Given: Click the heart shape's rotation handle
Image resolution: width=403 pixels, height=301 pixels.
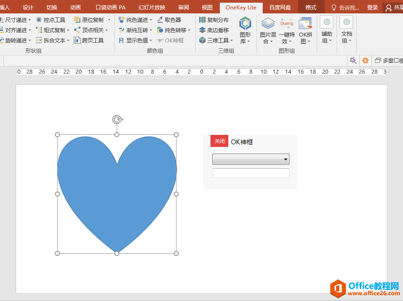Looking at the screenshot, I should point(117,119).
